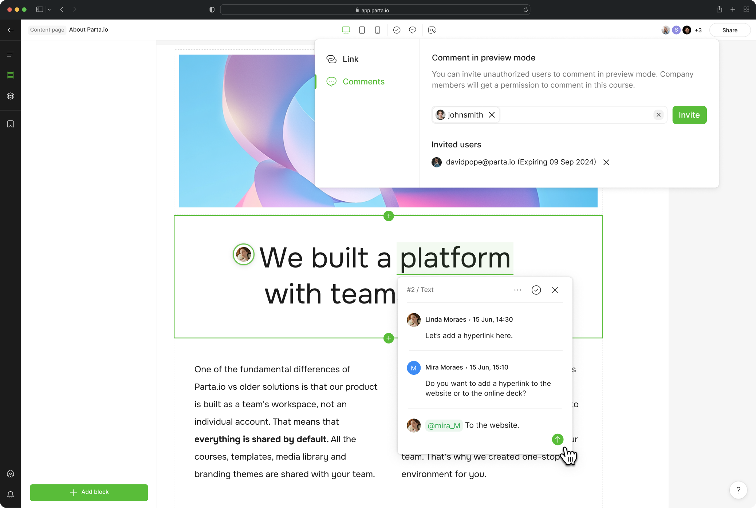
Task: Switch to desktop preview device icon
Action: pyautogui.click(x=346, y=30)
